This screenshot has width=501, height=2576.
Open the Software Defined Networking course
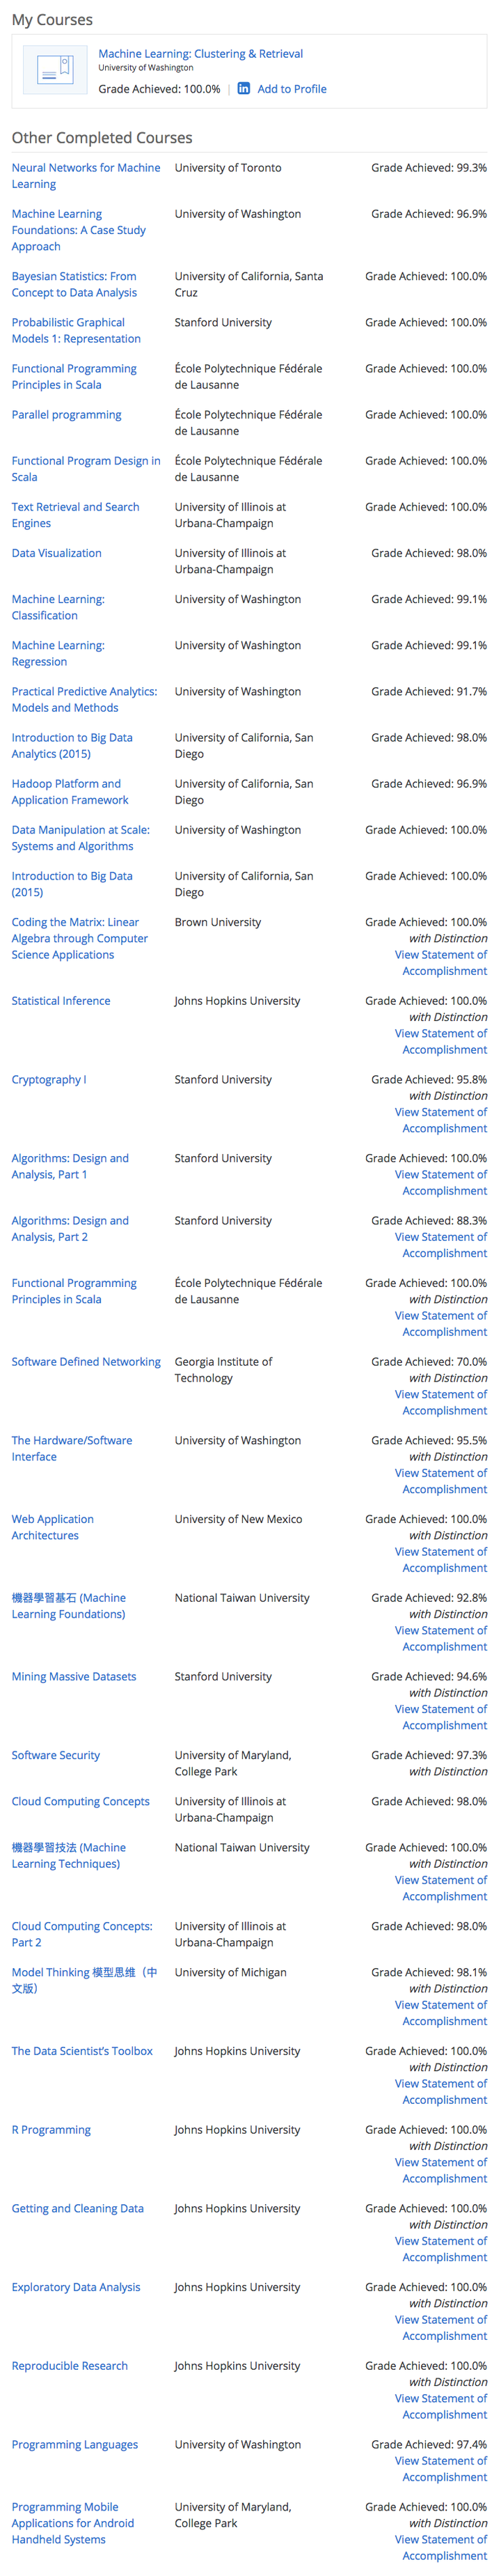[86, 1362]
